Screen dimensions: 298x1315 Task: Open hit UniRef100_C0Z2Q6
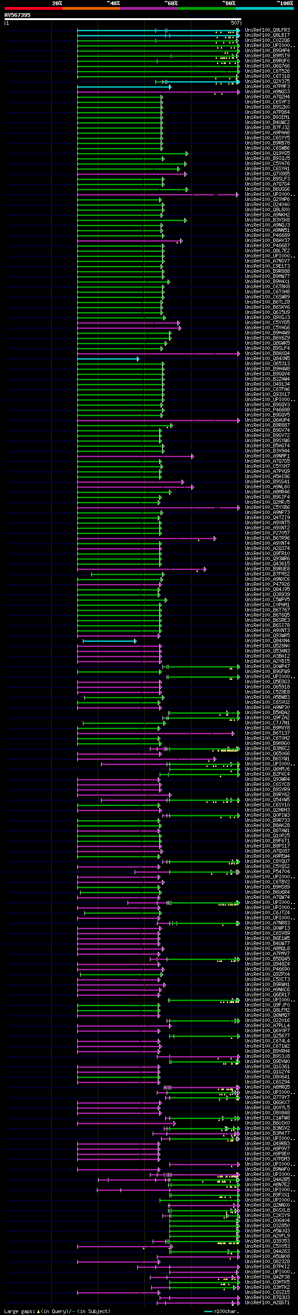point(267,41)
